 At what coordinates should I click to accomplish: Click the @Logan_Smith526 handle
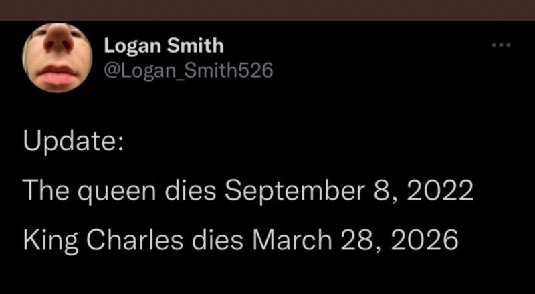(189, 69)
